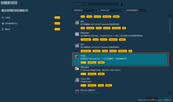Click the macOS tag under C# 类库

(107, 28)
